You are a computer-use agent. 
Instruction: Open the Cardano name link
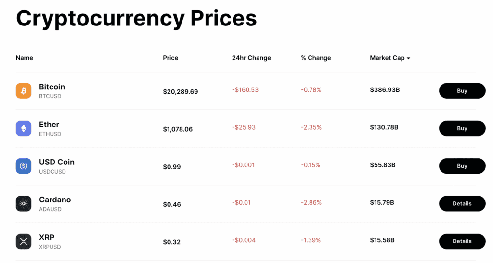pyautogui.click(x=55, y=200)
